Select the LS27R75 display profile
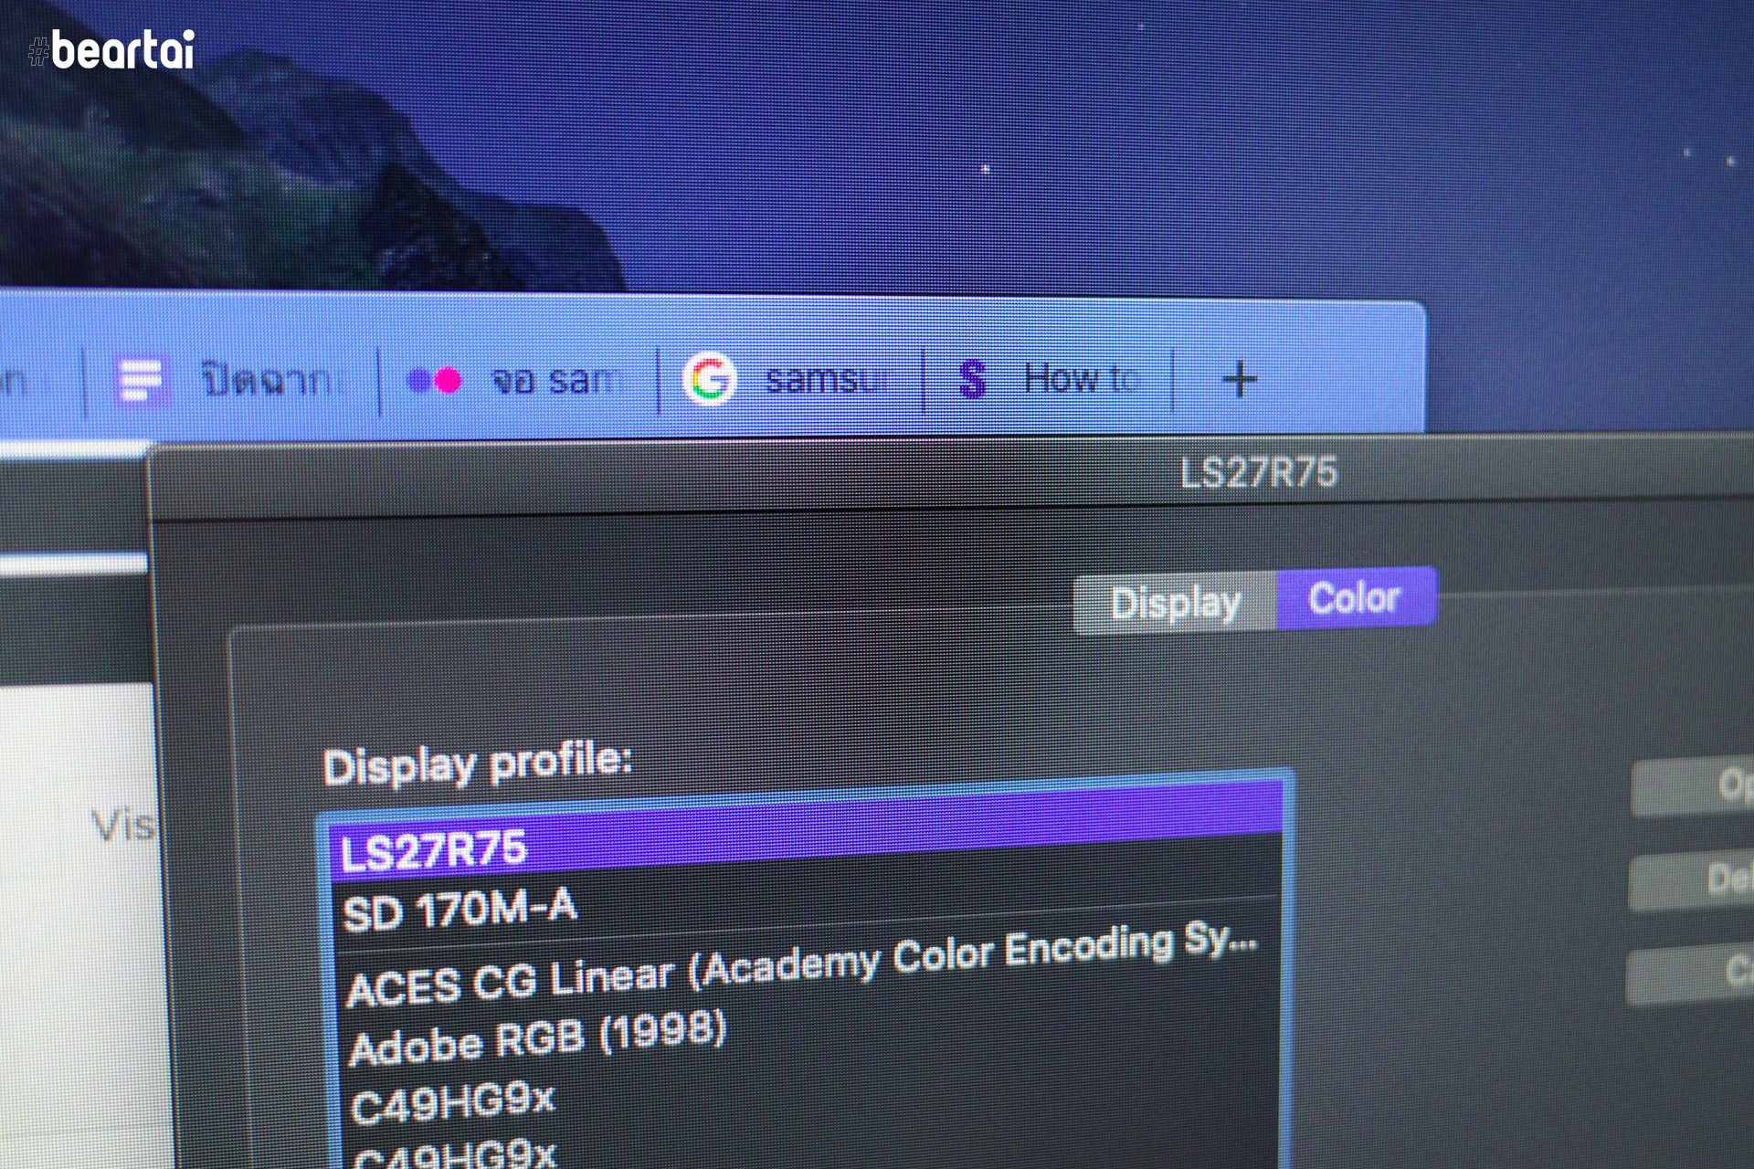This screenshot has width=1754, height=1169. [x=434, y=850]
